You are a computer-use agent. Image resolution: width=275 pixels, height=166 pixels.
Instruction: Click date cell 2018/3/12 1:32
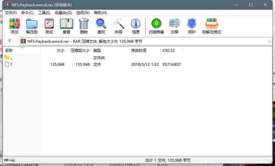coord(145,64)
